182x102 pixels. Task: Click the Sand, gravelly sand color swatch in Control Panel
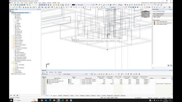[154, 24]
